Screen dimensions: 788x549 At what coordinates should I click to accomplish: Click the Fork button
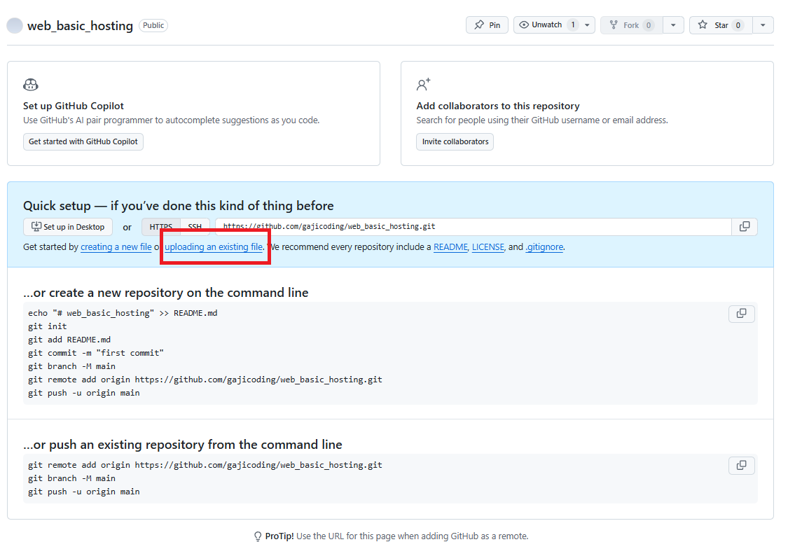(x=631, y=25)
